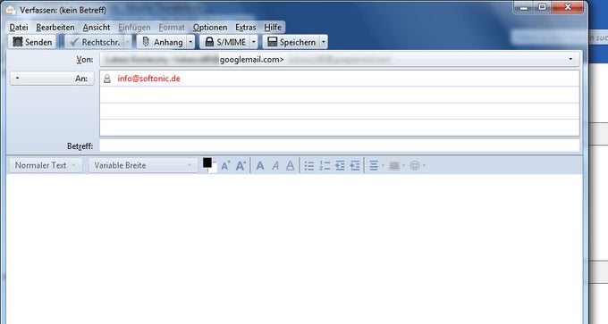Screen dimensions: 608x324
Task: Minimize the Verfassen window
Action: (x=524, y=7)
